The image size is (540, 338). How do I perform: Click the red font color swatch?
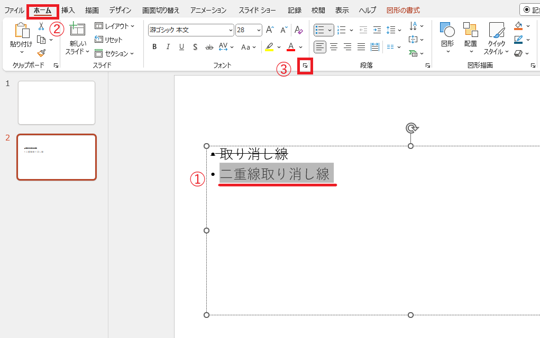(290, 47)
